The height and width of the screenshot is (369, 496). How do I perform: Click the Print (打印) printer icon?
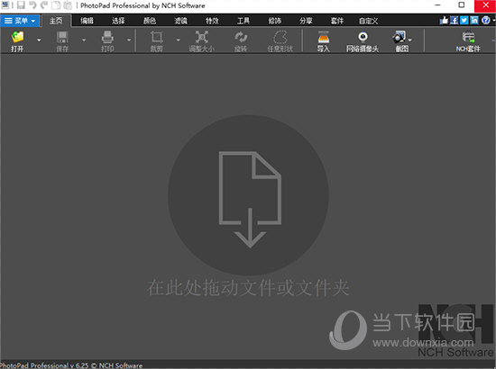pos(107,37)
